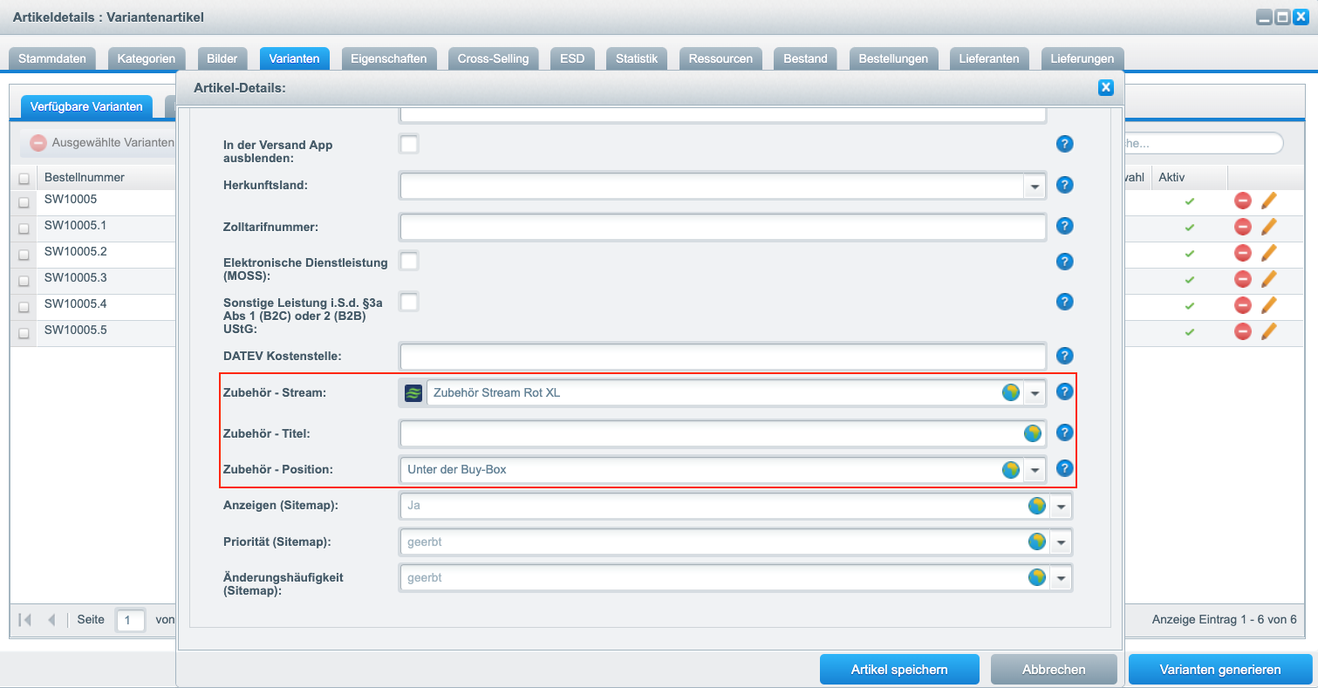Click Ausgewählte Varianten delete button

100,142
